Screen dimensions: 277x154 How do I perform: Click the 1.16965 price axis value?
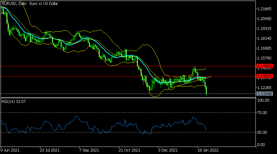264,48
